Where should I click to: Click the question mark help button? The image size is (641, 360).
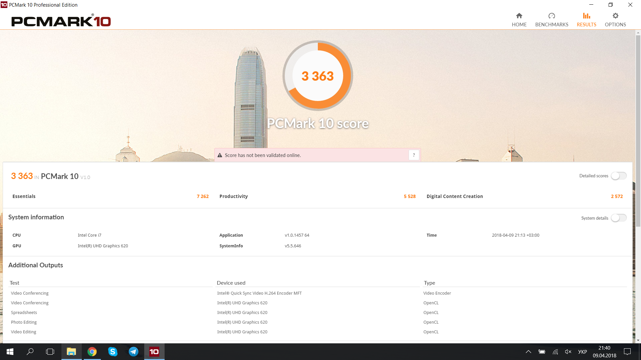[414, 155]
